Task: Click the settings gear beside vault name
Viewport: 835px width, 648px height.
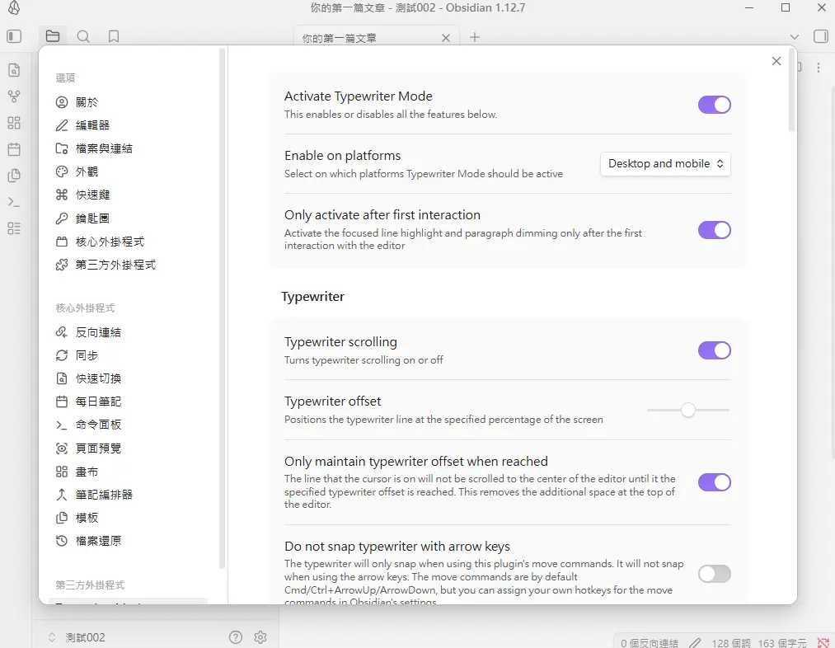Action: click(260, 637)
